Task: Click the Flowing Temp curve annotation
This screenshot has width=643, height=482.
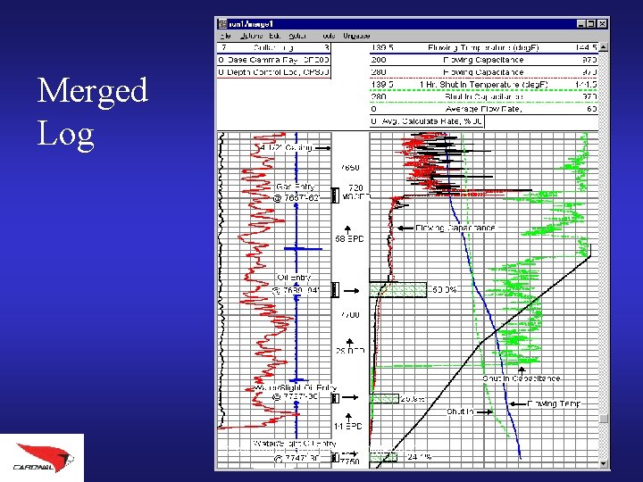Action: 554,403
